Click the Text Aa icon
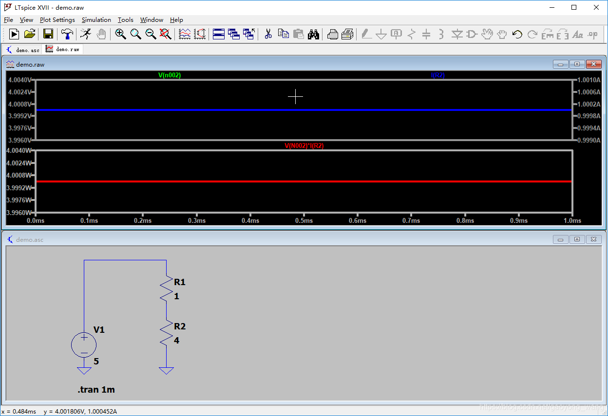Screen dimensions: 608x416 pyautogui.click(x=578, y=34)
